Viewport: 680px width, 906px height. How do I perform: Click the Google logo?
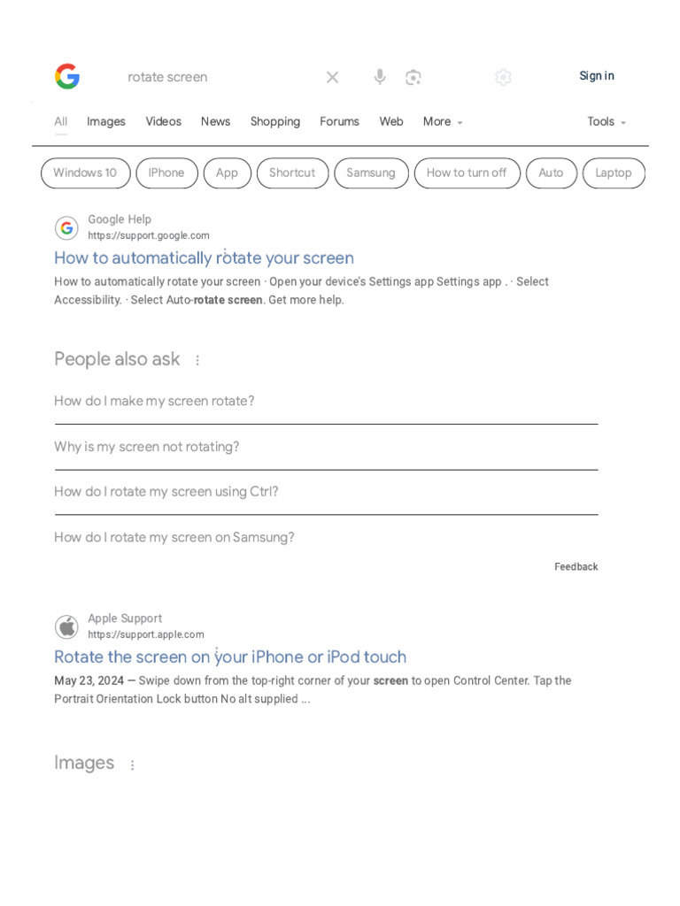[x=67, y=77]
